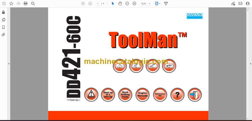The height and width of the screenshot is (121, 252).
Task: Expand the left navigation pane arrow
Action: (x=9, y=64)
